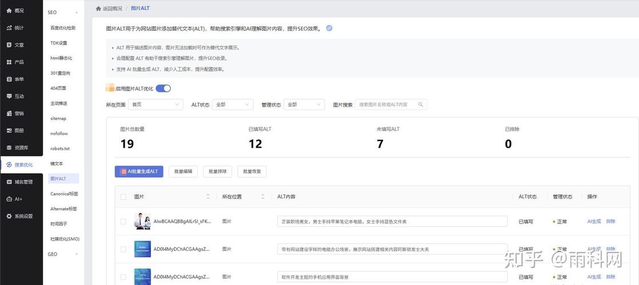Viewport: 639px width, 285px height.
Task: Sort by the 图片 column arrows
Action: (x=208, y=197)
